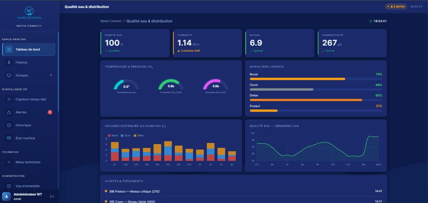Click the bullet of BIB Zoom alert
This screenshot has height=203, width=428.
pos(106,201)
